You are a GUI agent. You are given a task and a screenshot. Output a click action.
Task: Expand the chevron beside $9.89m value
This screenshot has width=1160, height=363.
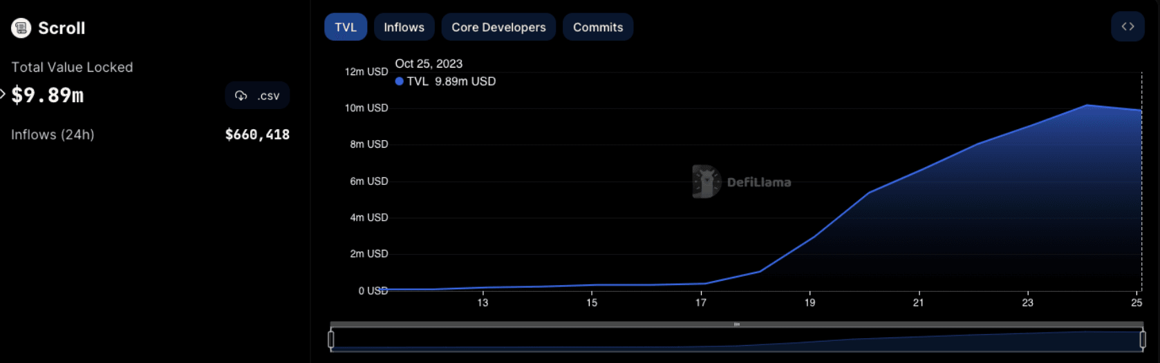coord(3,95)
